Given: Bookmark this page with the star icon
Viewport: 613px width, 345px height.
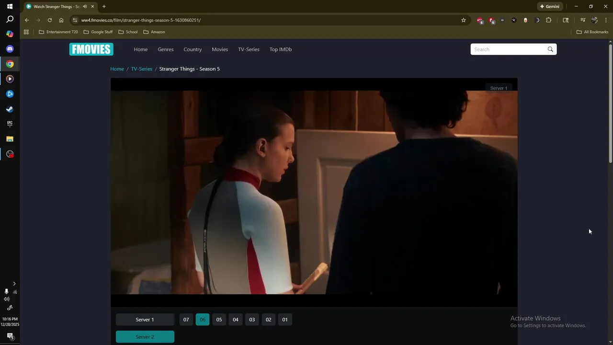Looking at the screenshot, I should pyautogui.click(x=464, y=20).
